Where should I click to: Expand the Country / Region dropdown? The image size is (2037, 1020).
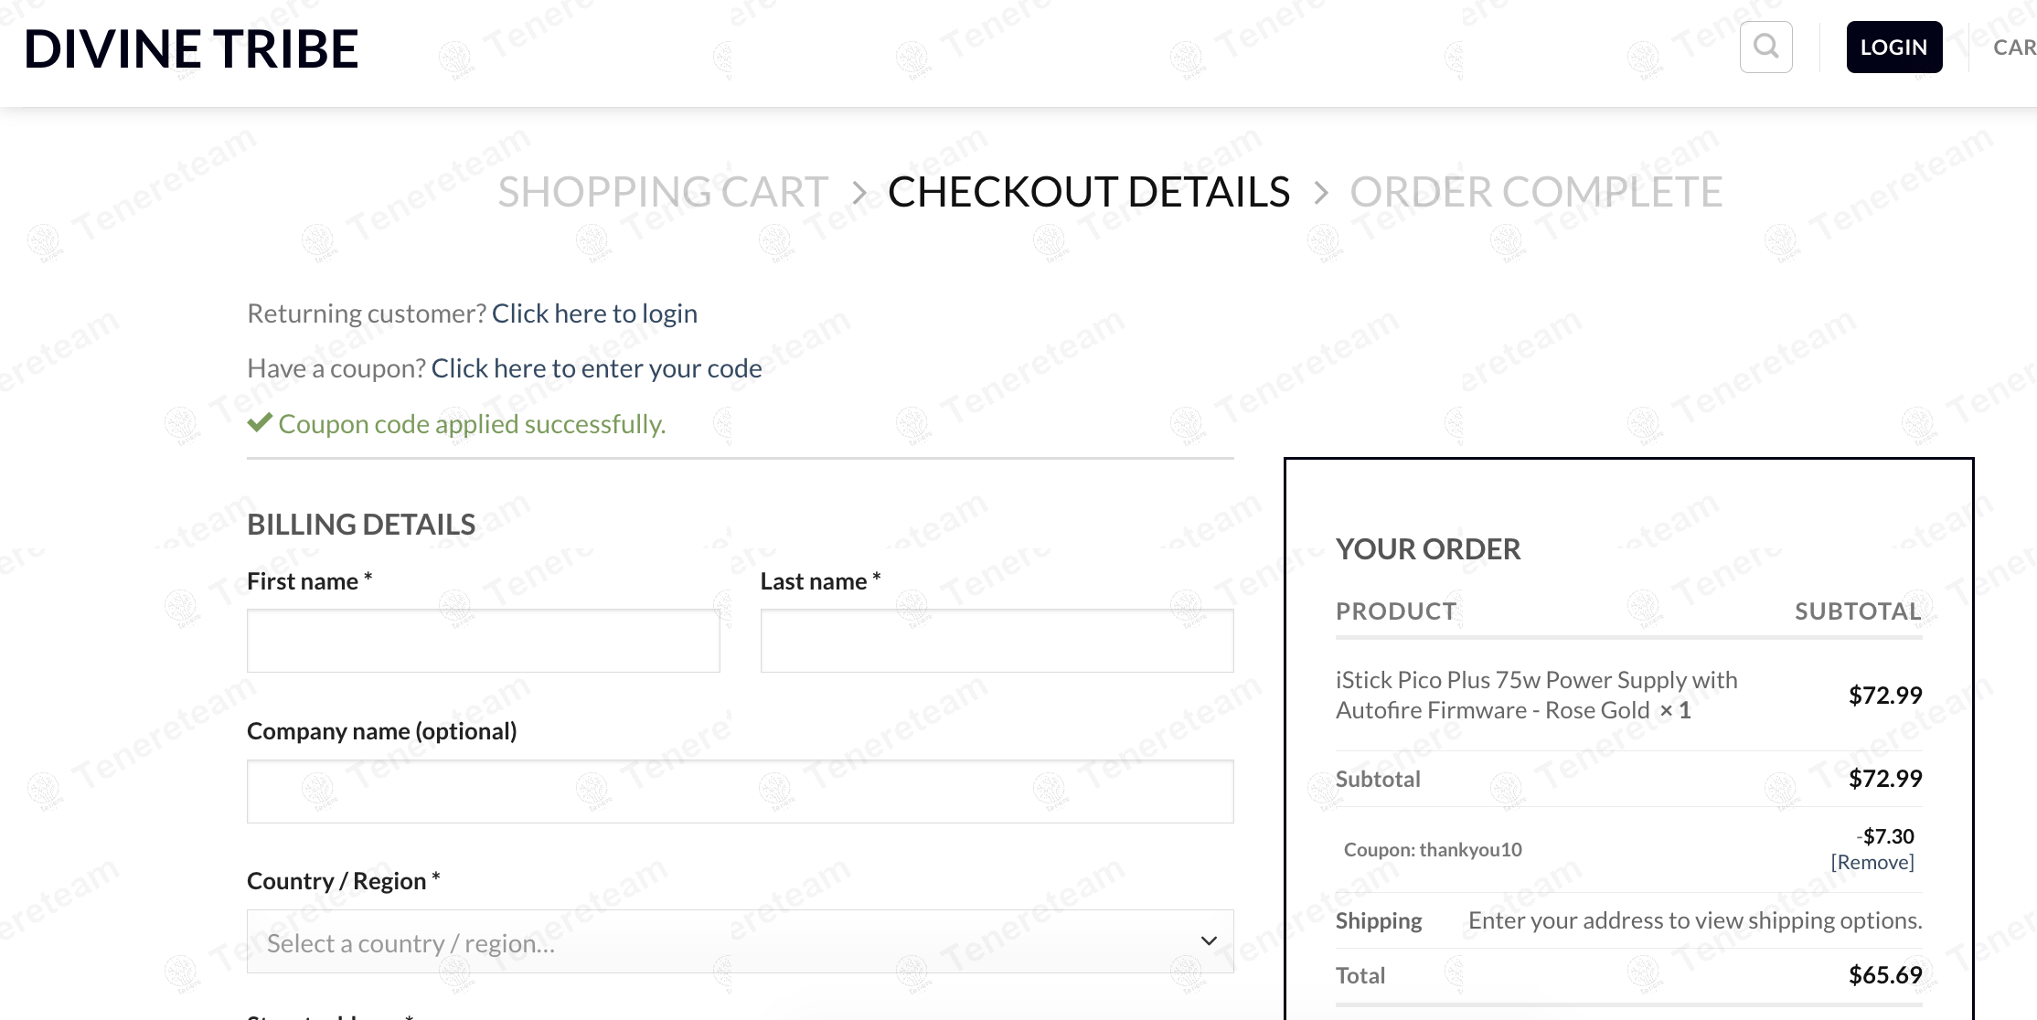(x=740, y=941)
